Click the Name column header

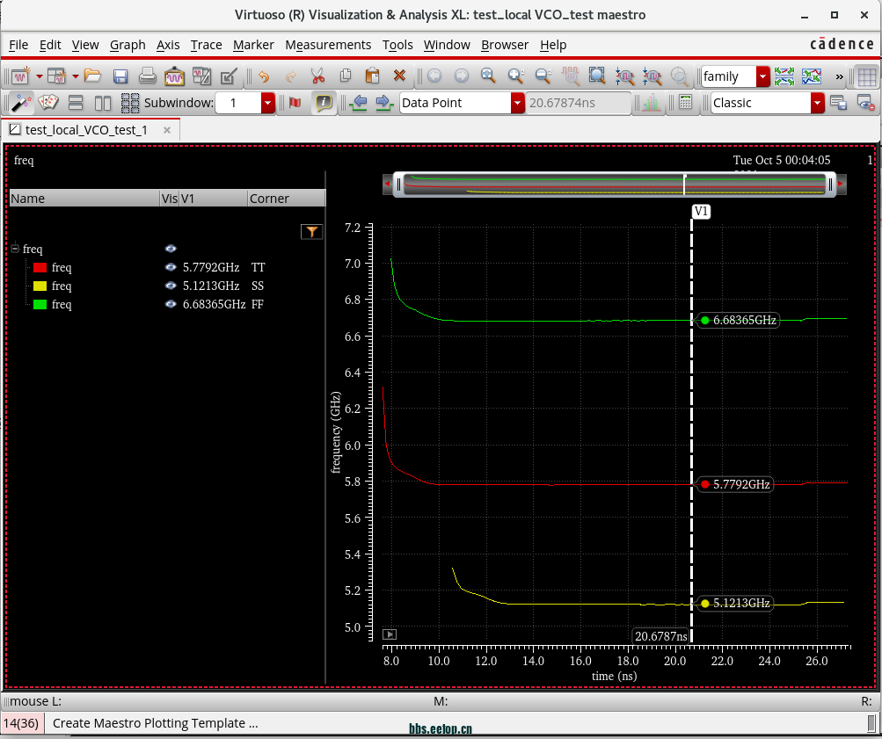pyautogui.click(x=84, y=199)
